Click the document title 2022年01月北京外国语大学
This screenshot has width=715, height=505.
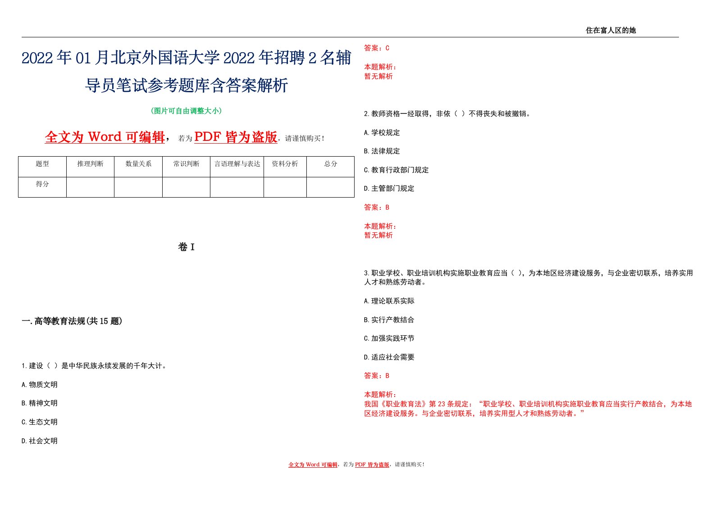click(x=186, y=71)
